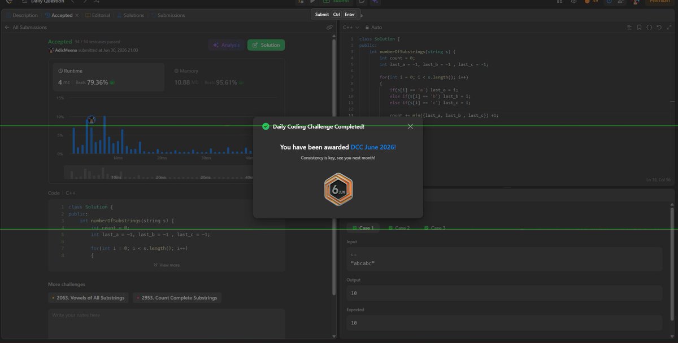Open the DCC June 2026 badge link
This screenshot has height=343, width=678.
[x=373, y=147]
